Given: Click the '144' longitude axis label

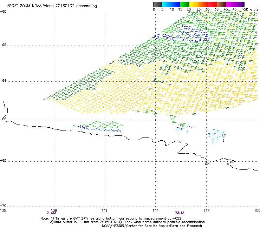Looking at the screenshot, I should (155, 210).
